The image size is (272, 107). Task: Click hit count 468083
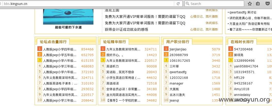(87, 66)
